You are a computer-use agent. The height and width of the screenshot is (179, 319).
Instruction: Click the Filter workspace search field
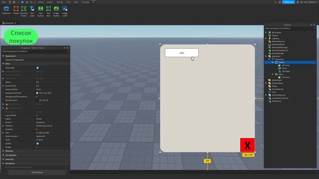(290, 28)
